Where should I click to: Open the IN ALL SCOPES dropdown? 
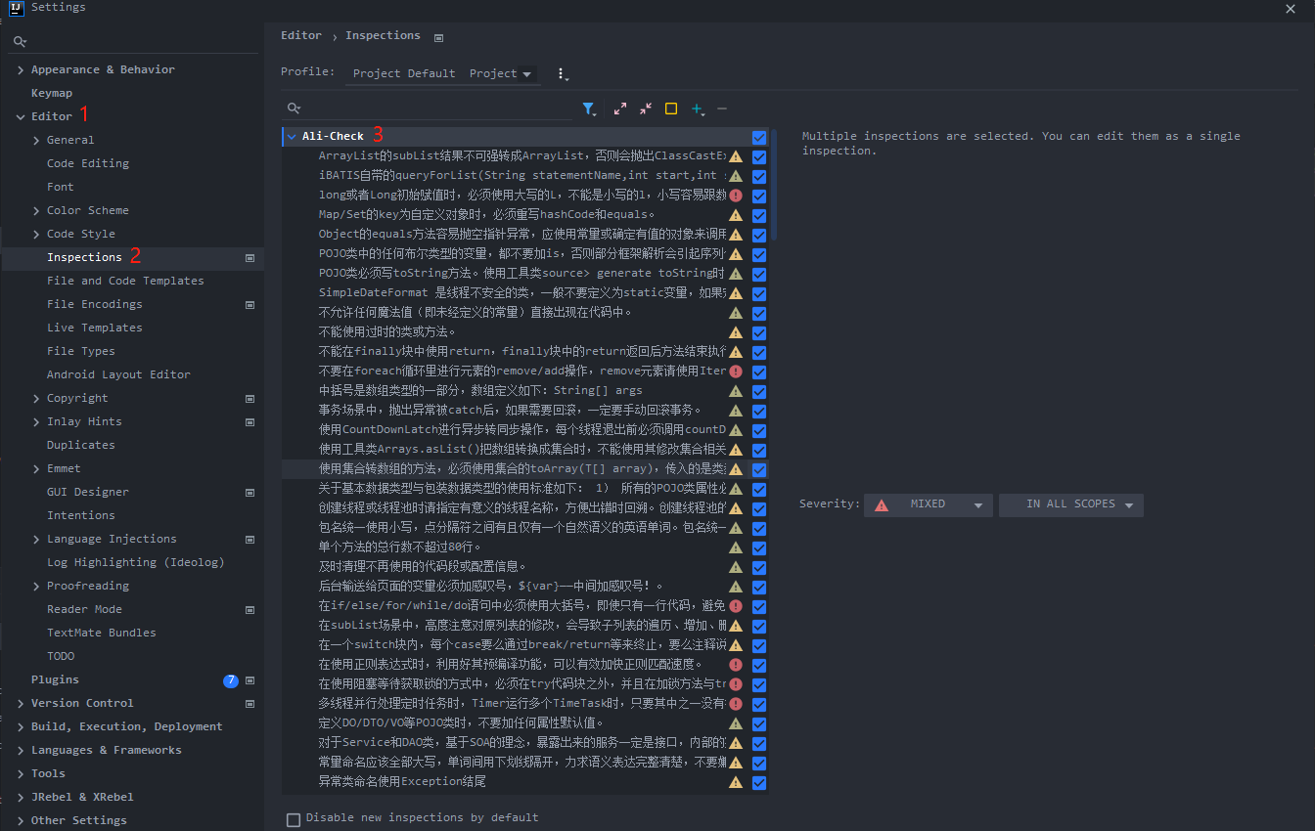1070,504
